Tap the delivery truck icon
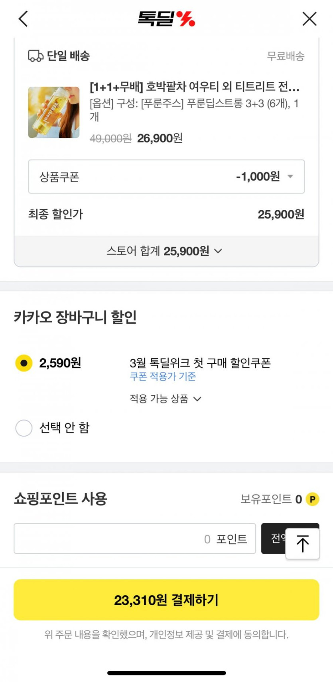Viewport: 333px width, 682px height. 35,56
